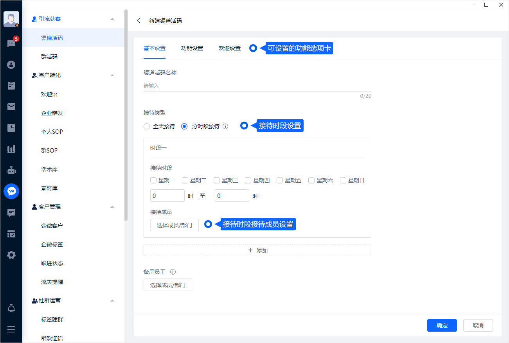The image size is (509, 343).
Task: Check the 星期一 checkbox
Action: tap(153, 180)
